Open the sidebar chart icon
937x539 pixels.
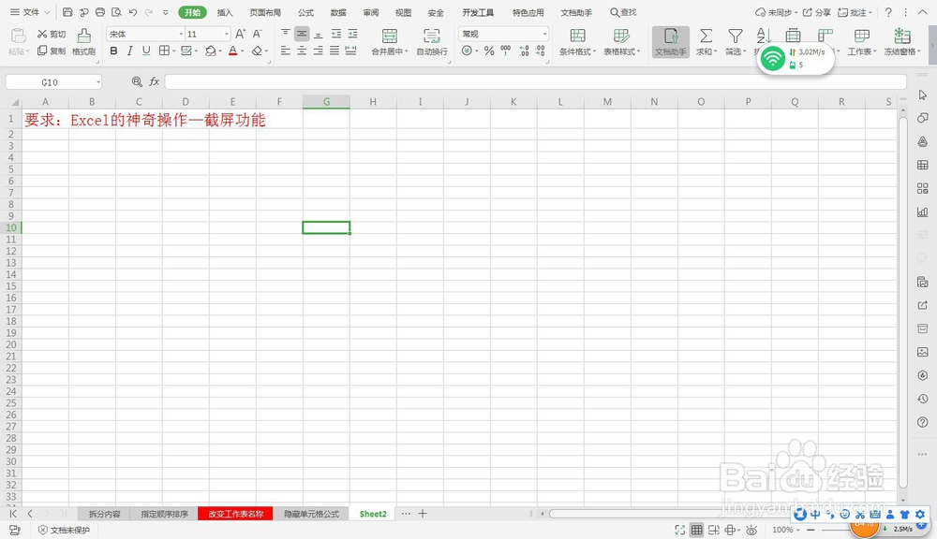pyautogui.click(x=923, y=211)
